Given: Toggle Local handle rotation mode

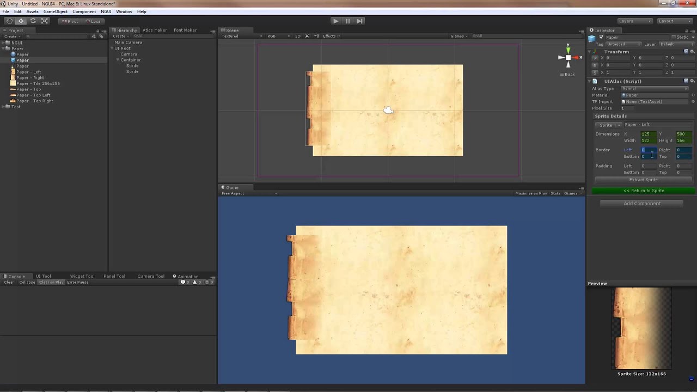Looking at the screenshot, I should (93, 21).
